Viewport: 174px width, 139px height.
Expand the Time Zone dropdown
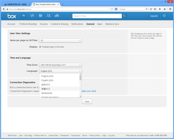[60, 65]
